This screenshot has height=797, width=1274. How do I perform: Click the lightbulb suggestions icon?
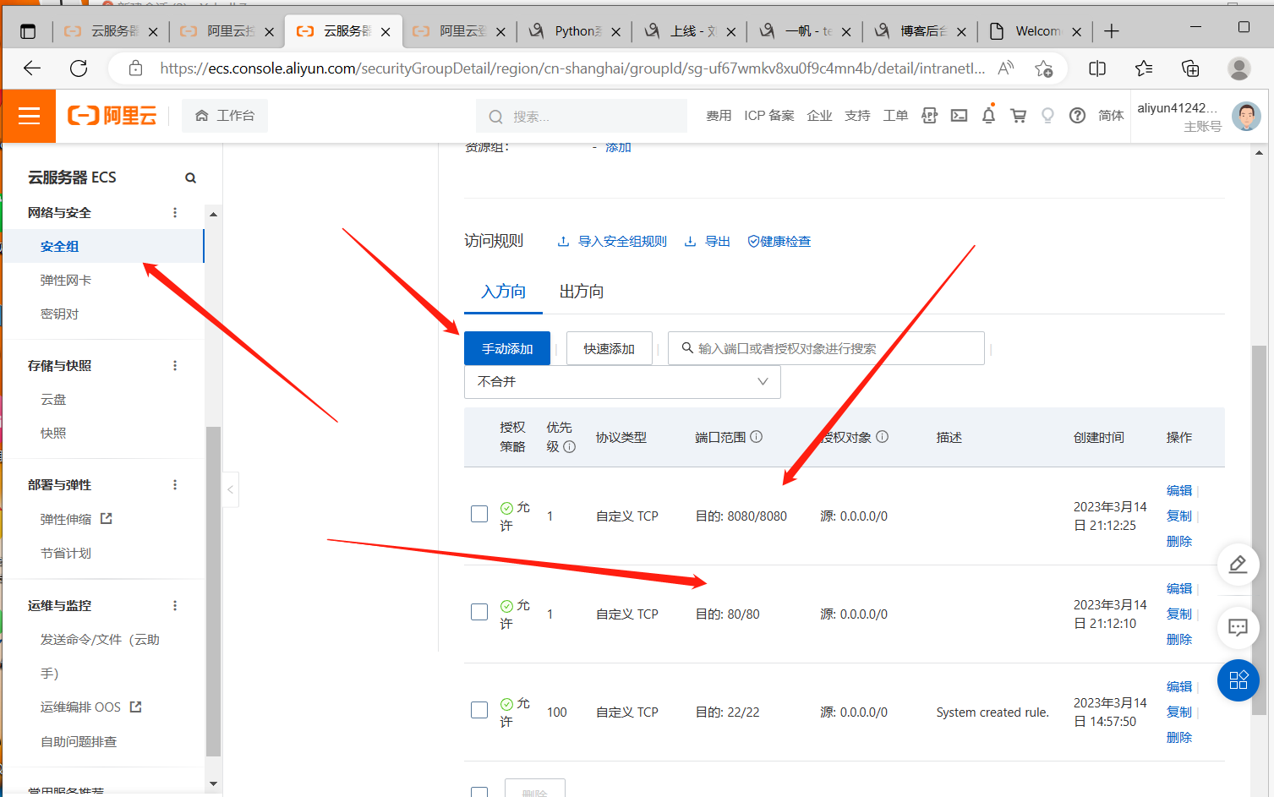[x=1047, y=116]
